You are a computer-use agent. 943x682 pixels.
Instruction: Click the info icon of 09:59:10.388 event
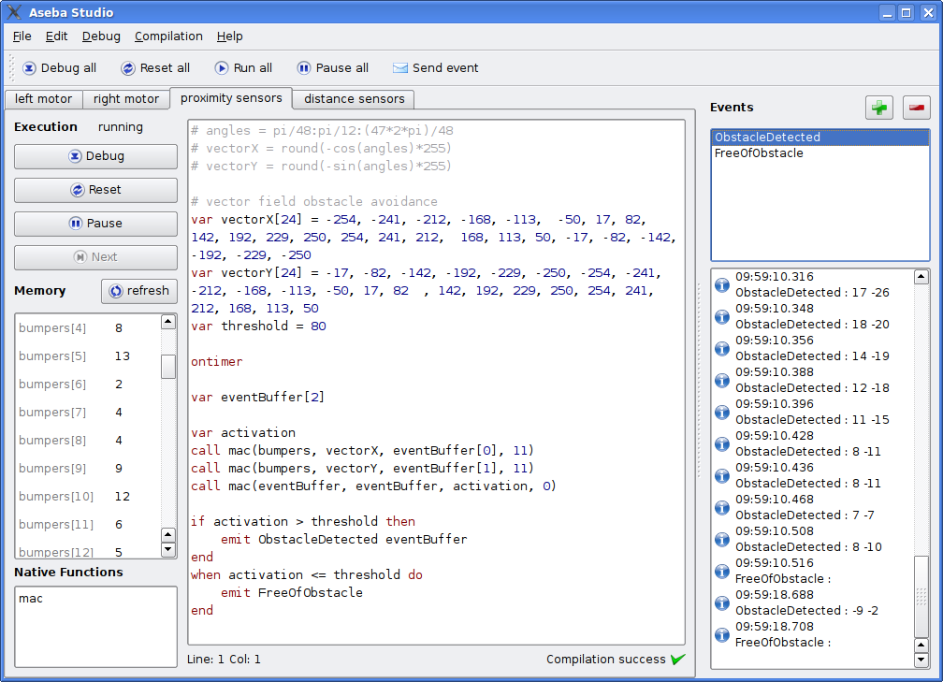coord(722,380)
